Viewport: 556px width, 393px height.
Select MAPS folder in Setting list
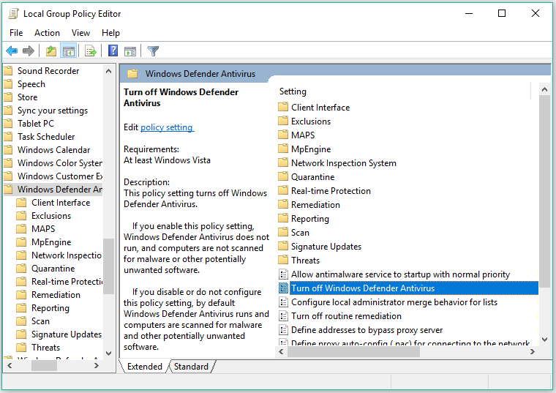(303, 135)
